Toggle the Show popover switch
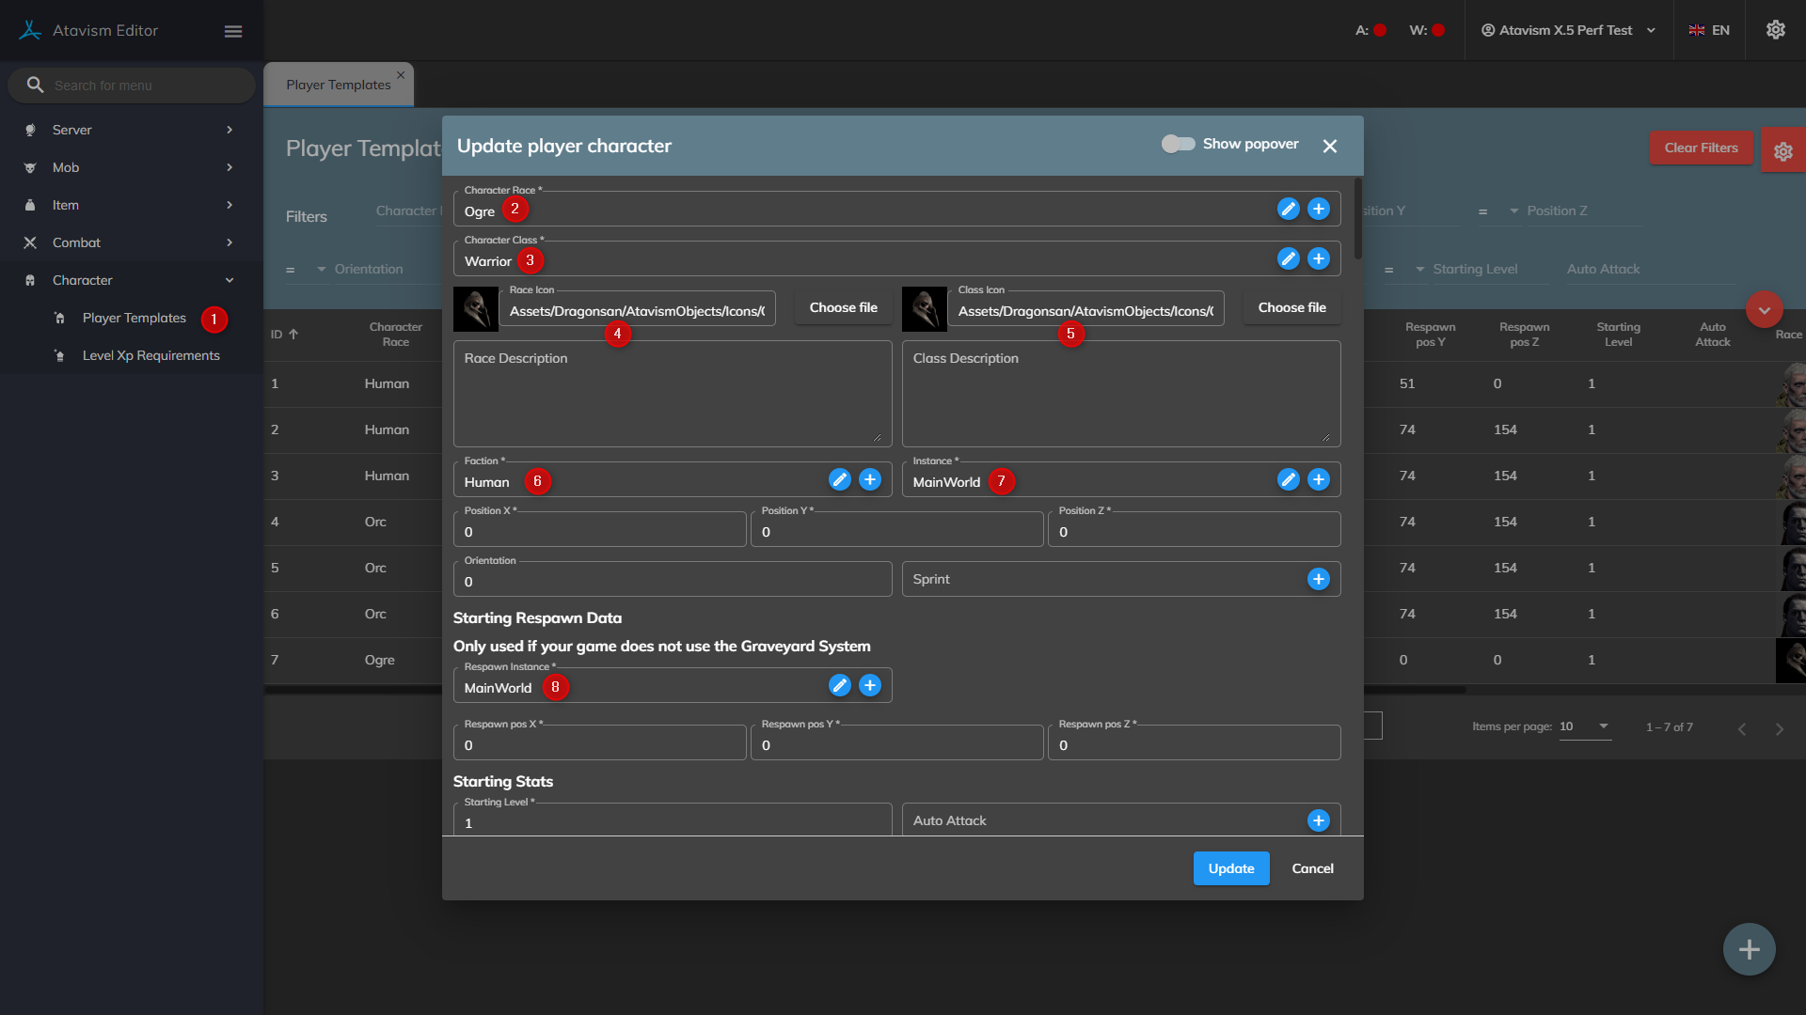 (x=1178, y=144)
